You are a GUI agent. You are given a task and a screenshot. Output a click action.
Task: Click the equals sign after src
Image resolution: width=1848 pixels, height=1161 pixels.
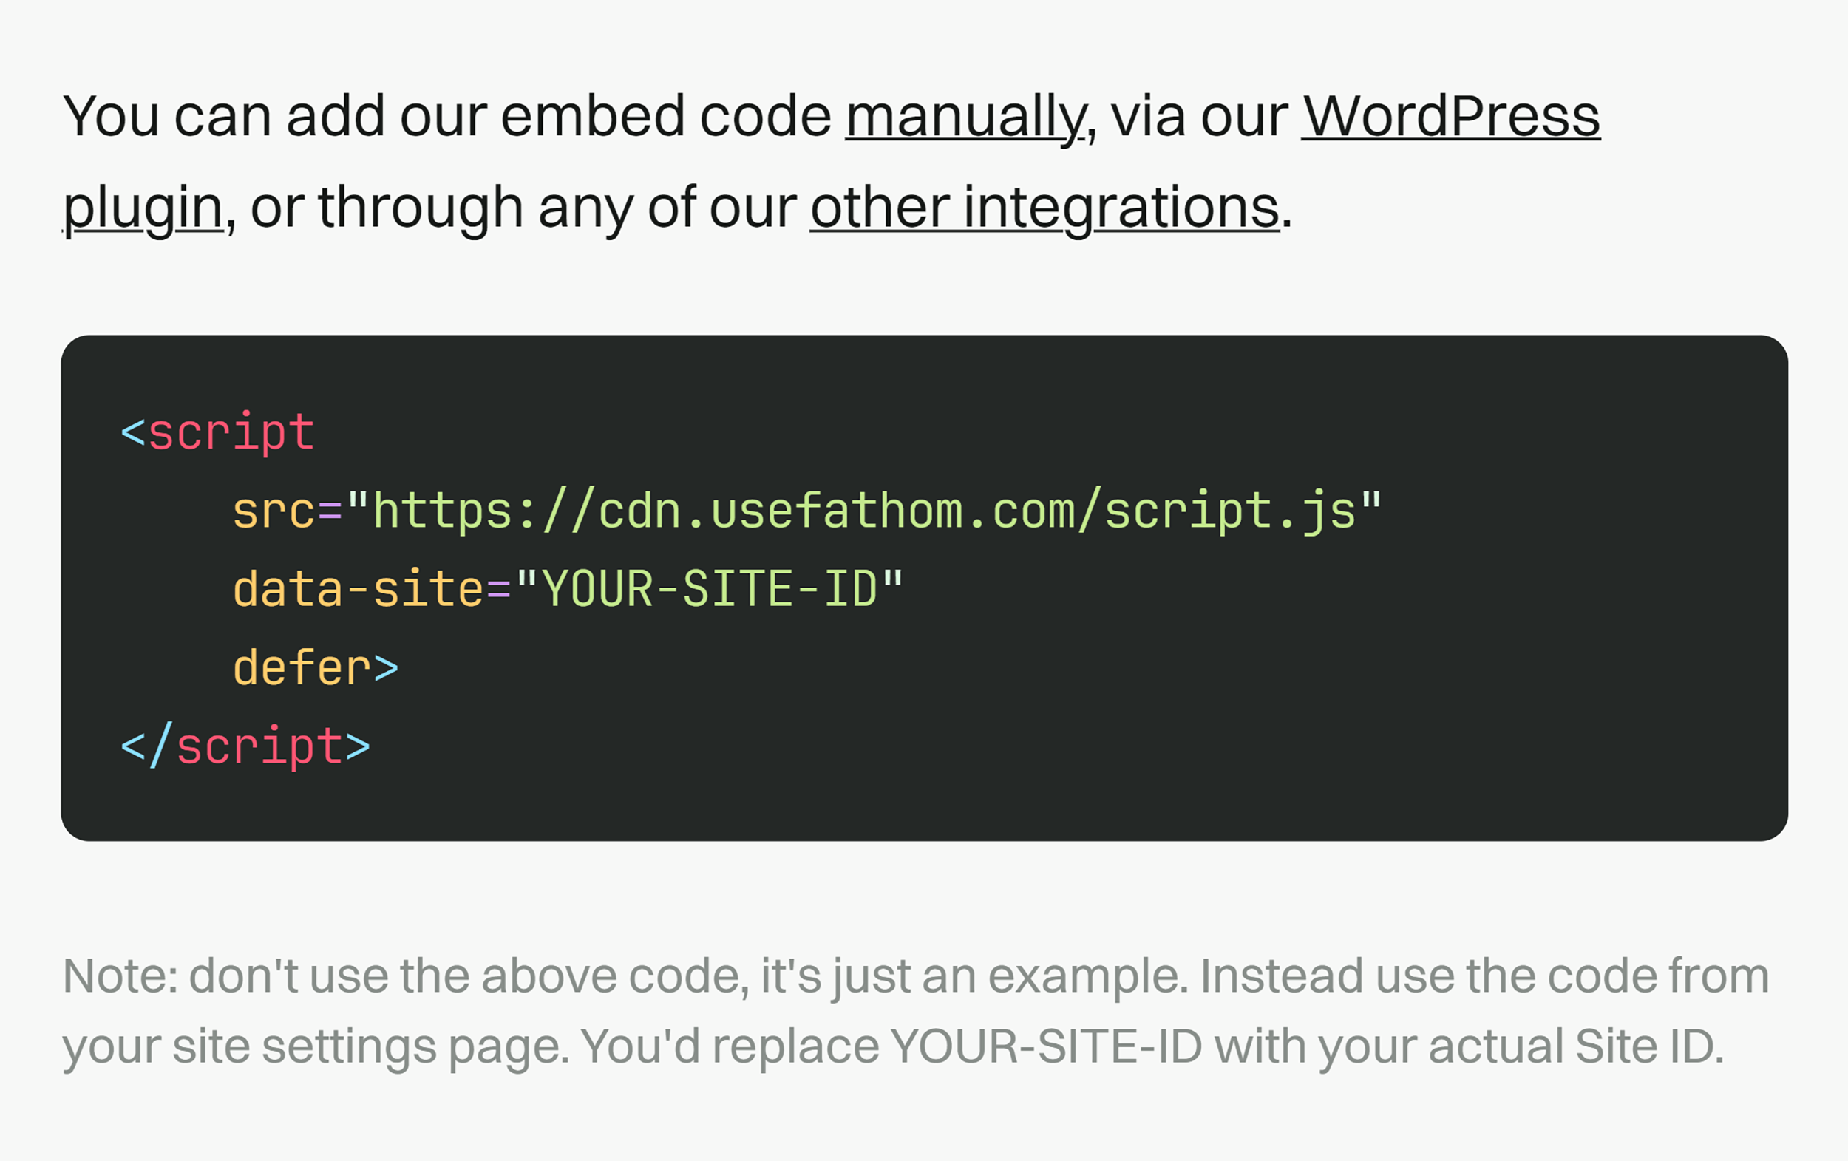click(x=329, y=512)
